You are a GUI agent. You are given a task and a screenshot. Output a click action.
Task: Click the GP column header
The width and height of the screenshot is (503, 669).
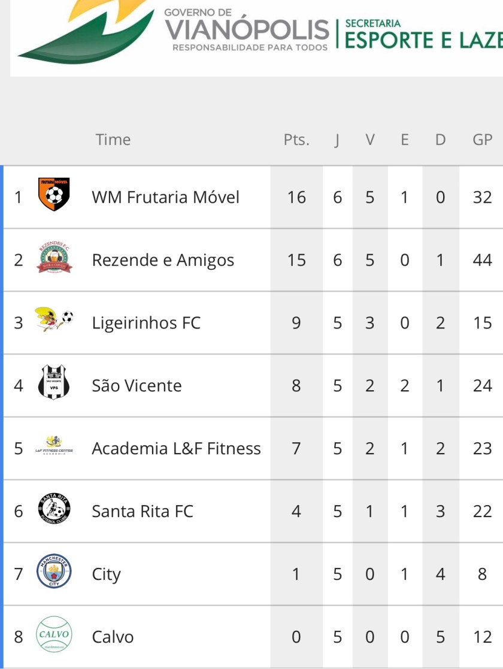[482, 140]
